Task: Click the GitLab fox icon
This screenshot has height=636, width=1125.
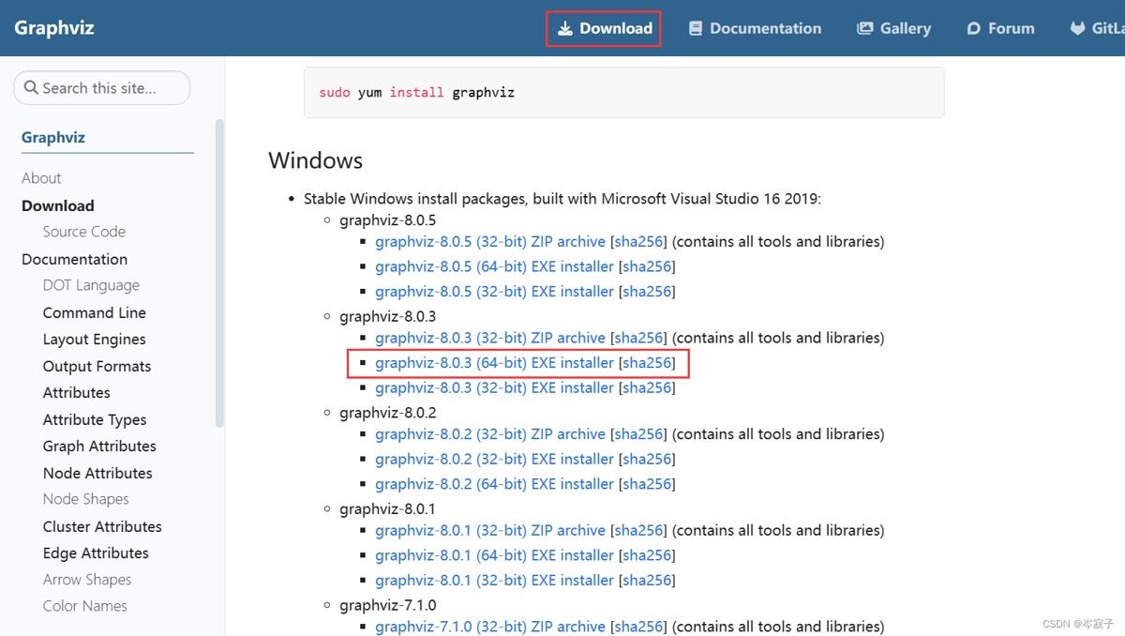Action: click(x=1077, y=29)
